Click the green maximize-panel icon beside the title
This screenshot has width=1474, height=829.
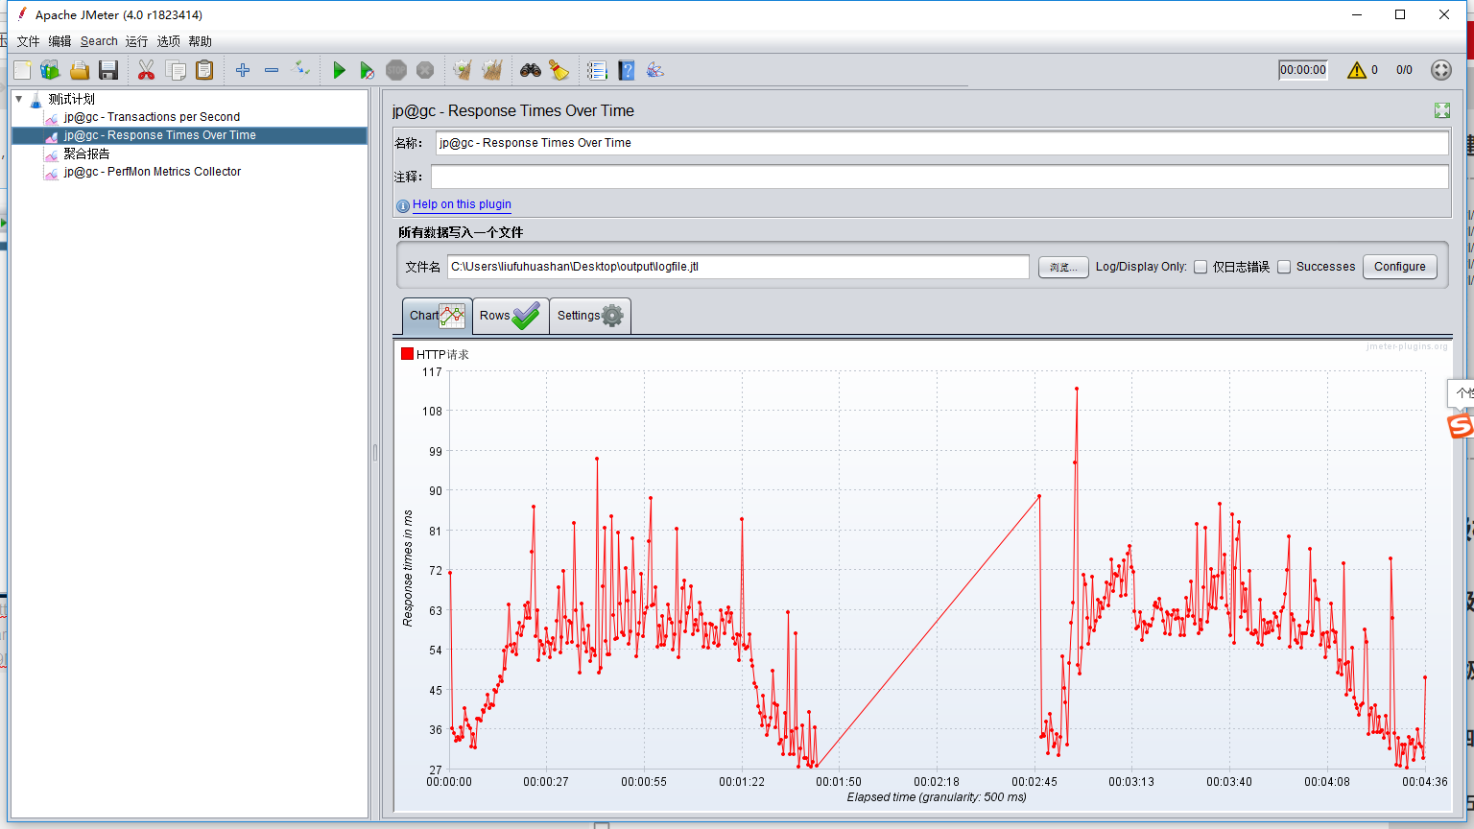click(x=1442, y=110)
